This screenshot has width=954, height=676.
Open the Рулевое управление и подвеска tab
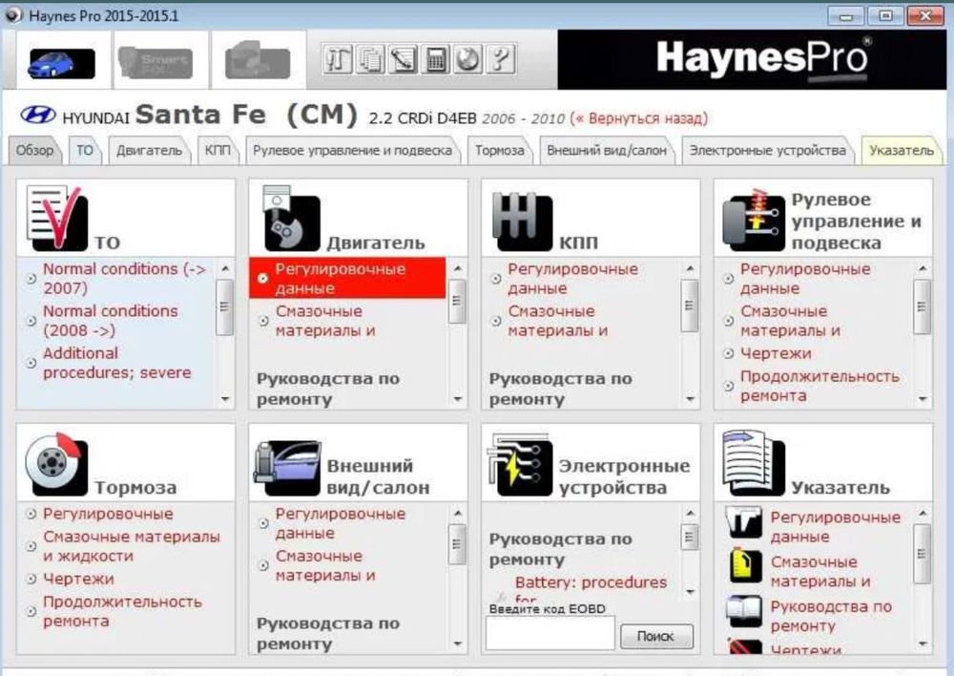(353, 150)
